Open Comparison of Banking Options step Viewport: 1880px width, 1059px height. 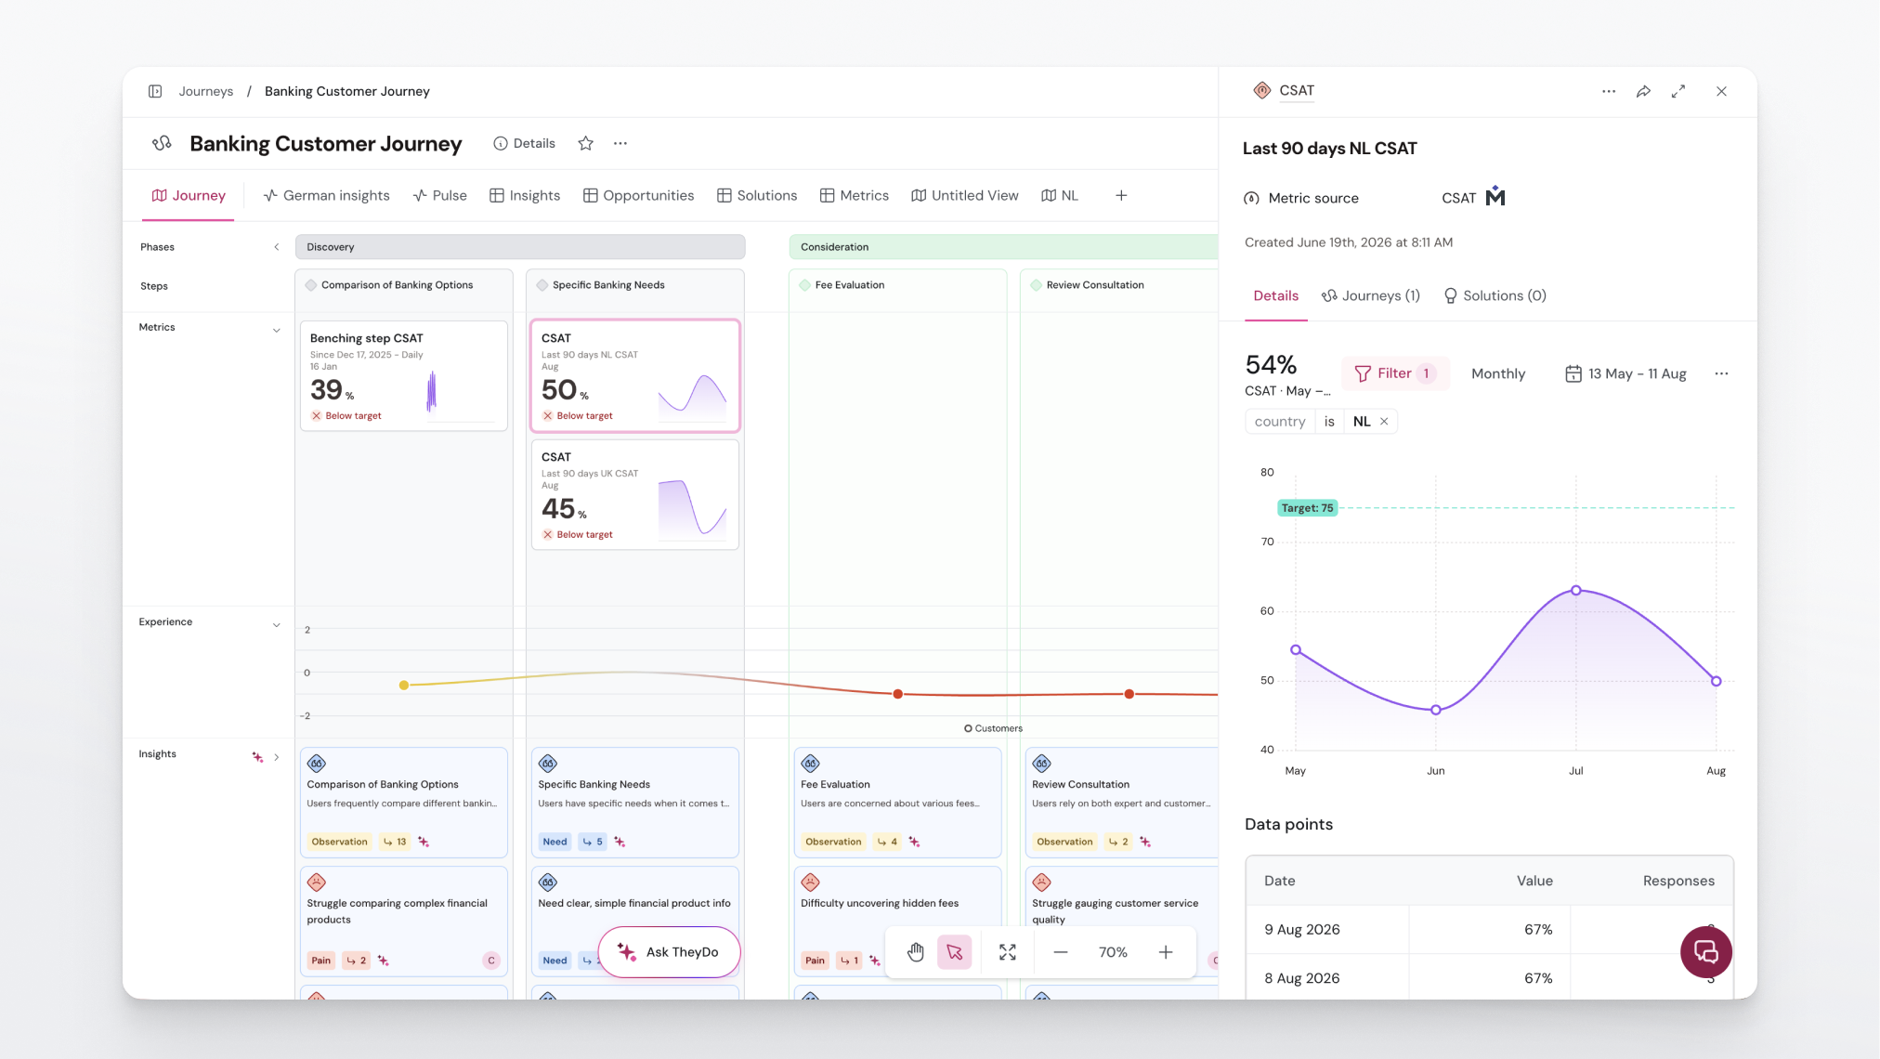[x=397, y=285]
